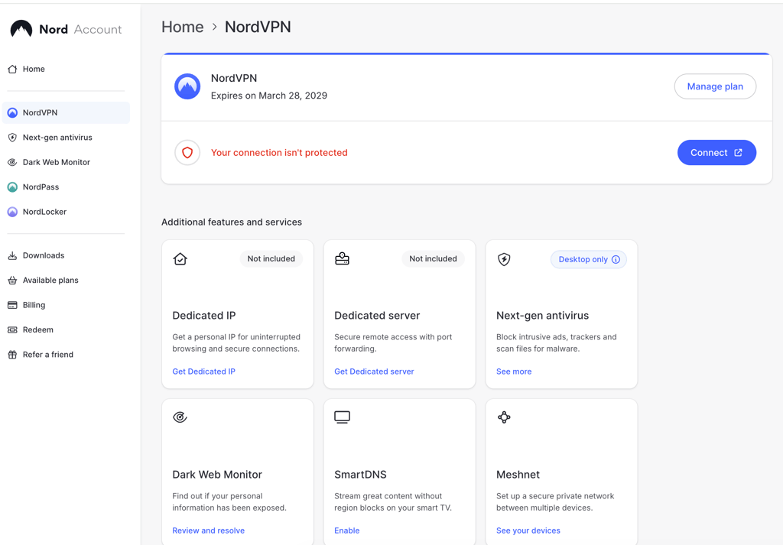Click the Dark Web Monitor card radar icon
Viewport: 783px width, 545px height.
click(180, 417)
